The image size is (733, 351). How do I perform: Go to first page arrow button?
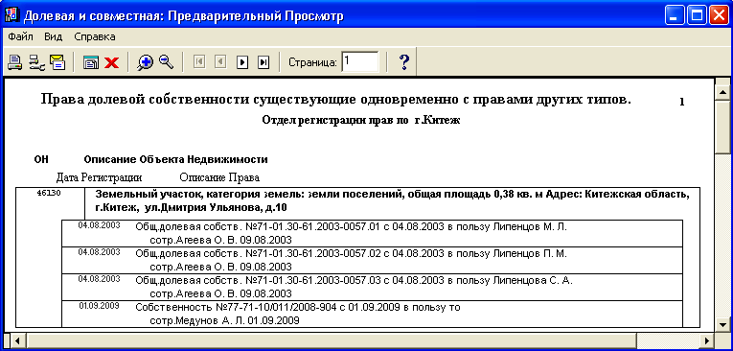coord(199,61)
